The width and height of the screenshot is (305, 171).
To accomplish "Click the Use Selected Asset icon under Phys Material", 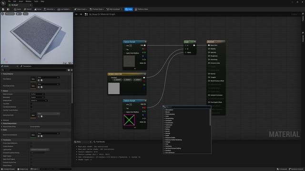I will (39, 80).
